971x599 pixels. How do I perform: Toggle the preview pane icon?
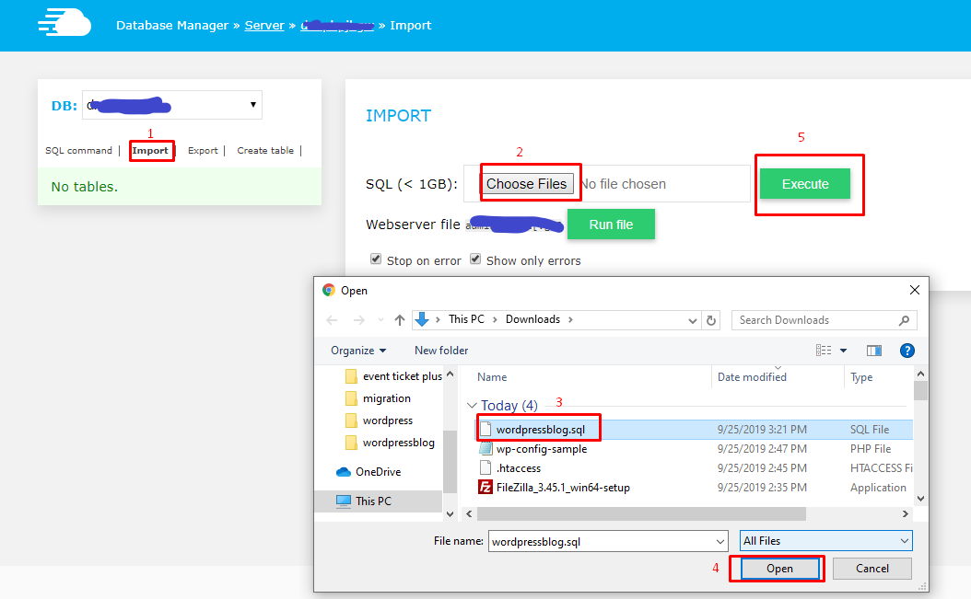[x=874, y=351]
